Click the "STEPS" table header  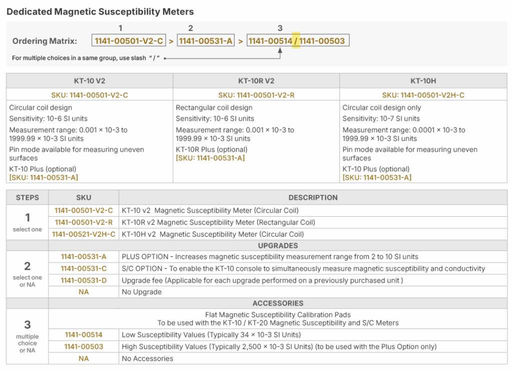(27, 198)
